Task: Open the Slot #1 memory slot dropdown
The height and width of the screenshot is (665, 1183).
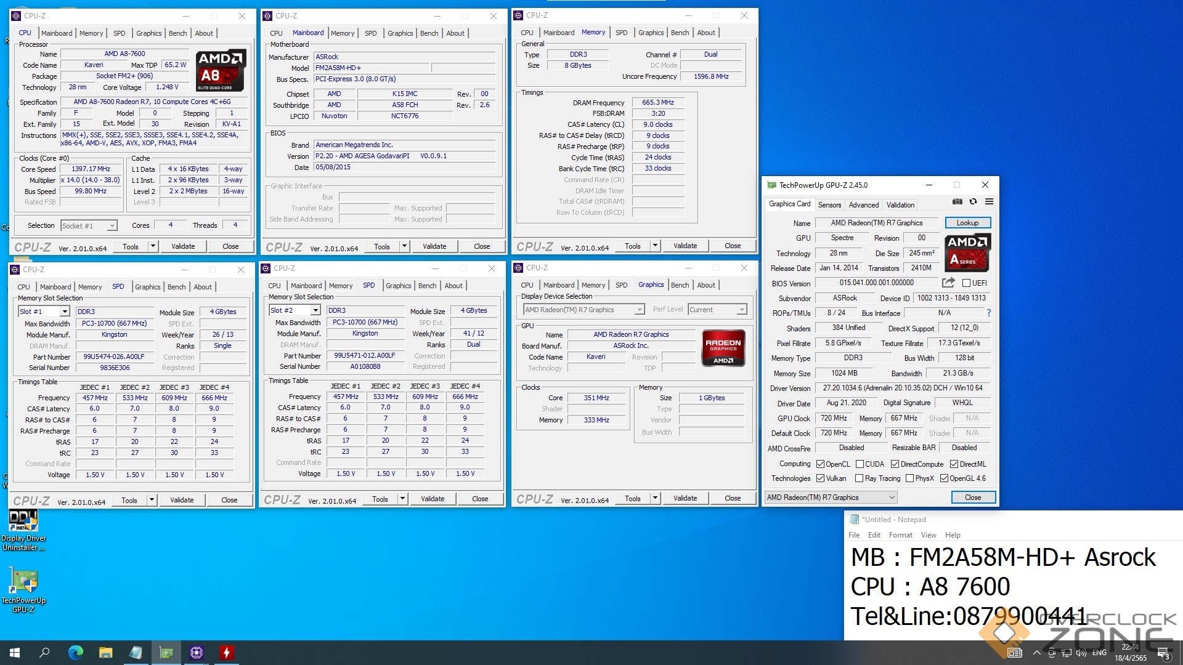Action: (64, 312)
